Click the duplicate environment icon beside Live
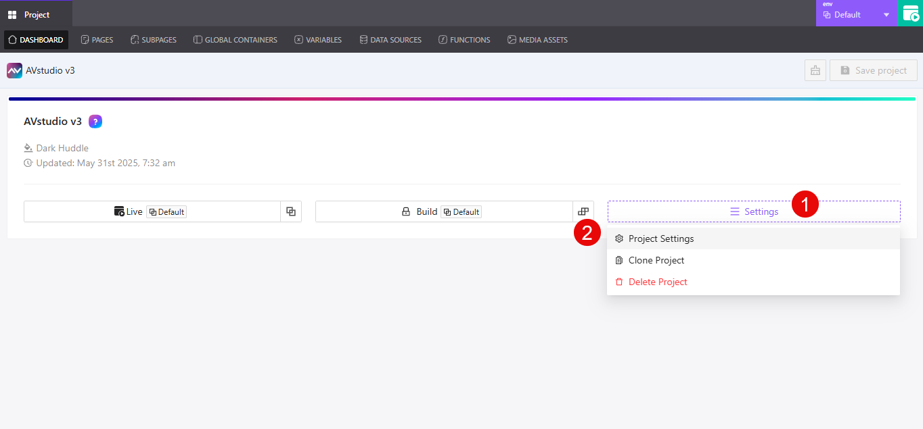923x429 pixels. tap(291, 211)
